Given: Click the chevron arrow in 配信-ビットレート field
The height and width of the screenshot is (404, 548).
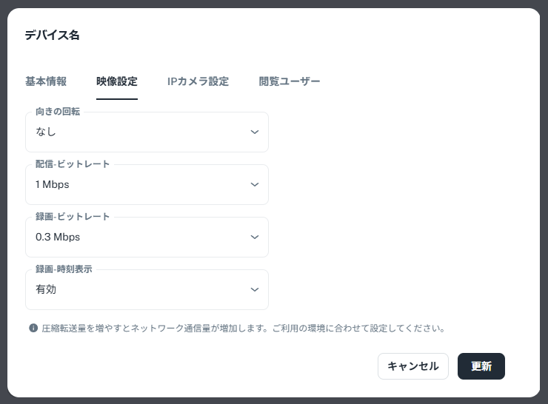Looking at the screenshot, I should pos(255,184).
